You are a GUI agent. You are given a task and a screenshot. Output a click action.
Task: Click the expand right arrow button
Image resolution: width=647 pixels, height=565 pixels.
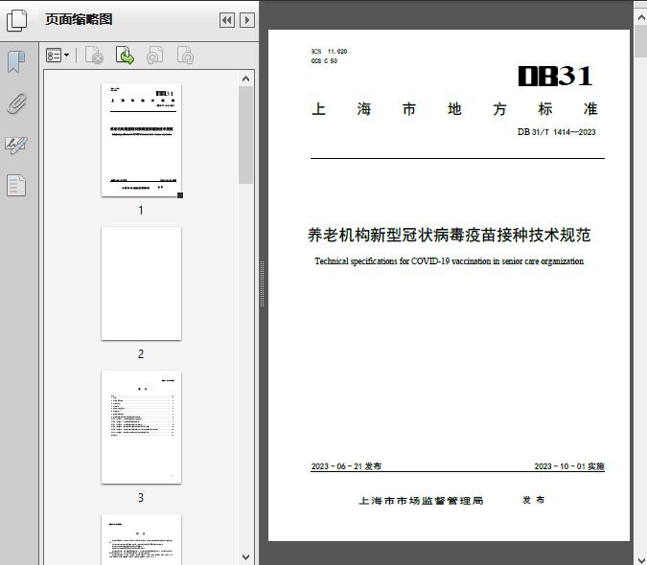pyautogui.click(x=247, y=20)
